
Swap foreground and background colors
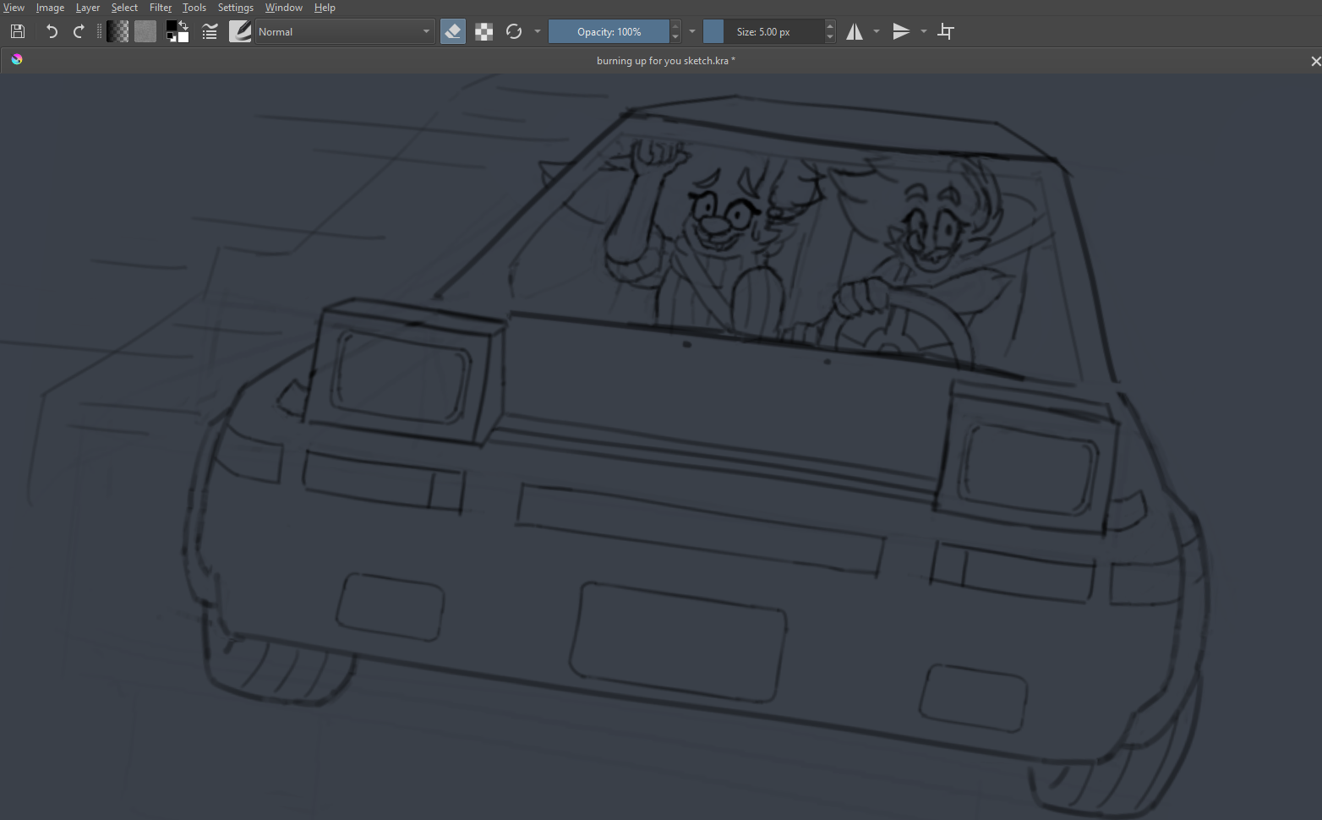[183, 25]
